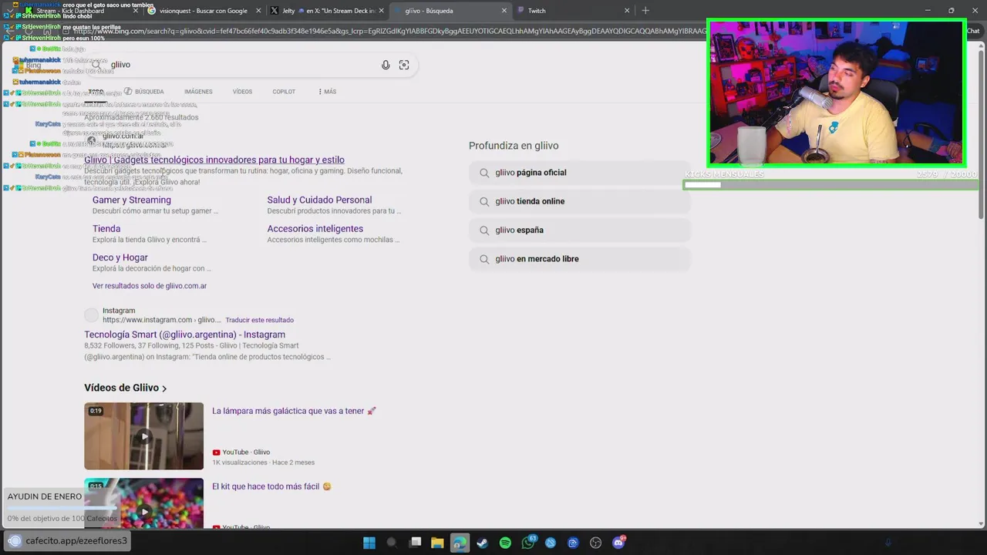987x555 pixels.
Task: Click the 'AYUDIN DE ENERO' goal text
Action: pyautogui.click(x=44, y=496)
